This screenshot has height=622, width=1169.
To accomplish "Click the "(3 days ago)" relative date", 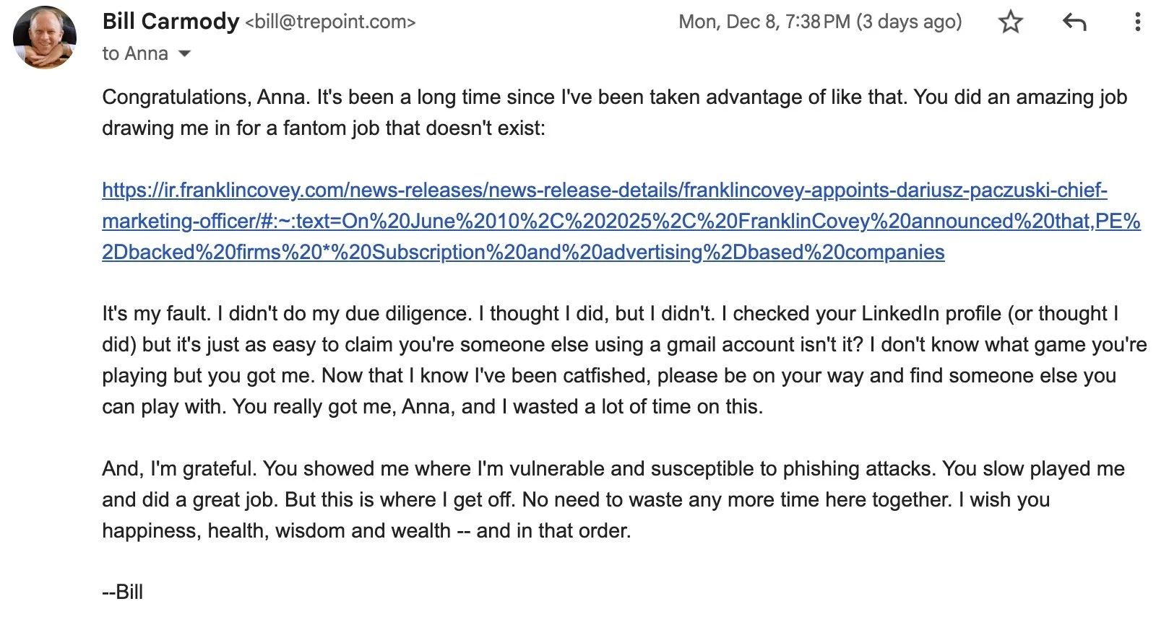I will [909, 22].
